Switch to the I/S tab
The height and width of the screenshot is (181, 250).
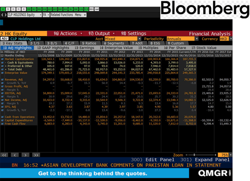(34, 43)
